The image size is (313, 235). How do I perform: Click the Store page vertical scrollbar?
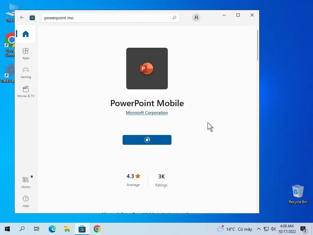coord(257,45)
